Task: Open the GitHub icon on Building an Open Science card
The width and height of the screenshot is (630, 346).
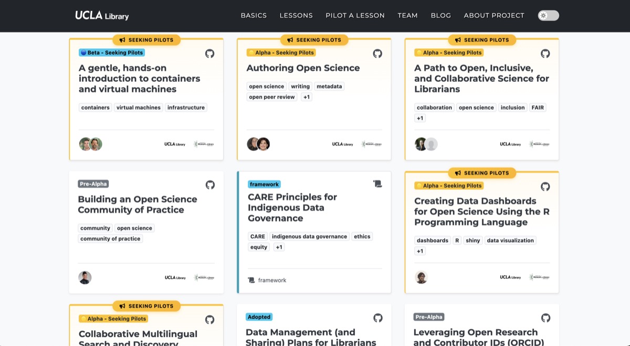Action: pos(209,185)
